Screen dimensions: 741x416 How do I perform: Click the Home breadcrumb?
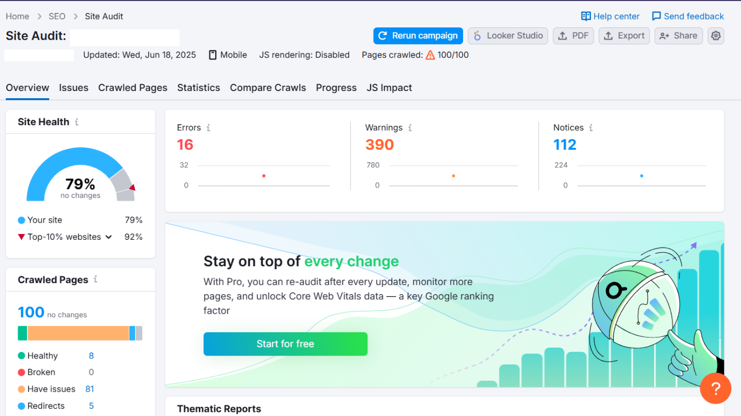point(17,16)
